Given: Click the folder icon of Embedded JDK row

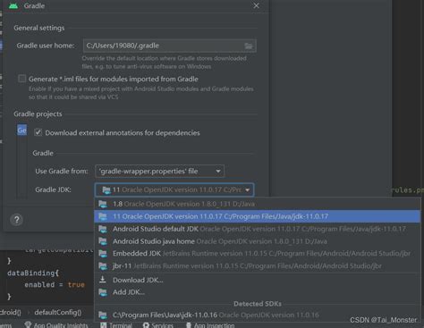Looking at the screenshot, I should pos(103,254).
